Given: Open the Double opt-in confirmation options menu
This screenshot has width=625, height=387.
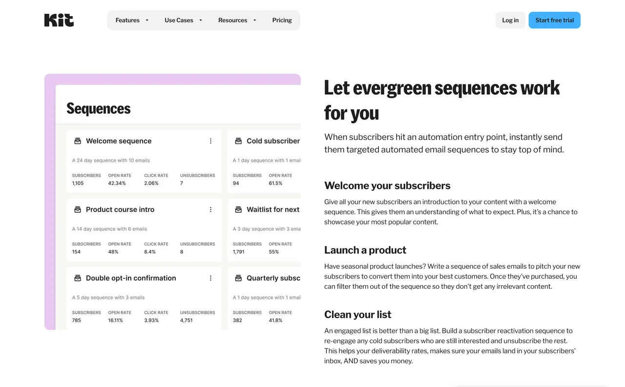Looking at the screenshot, I should [210, 278].
